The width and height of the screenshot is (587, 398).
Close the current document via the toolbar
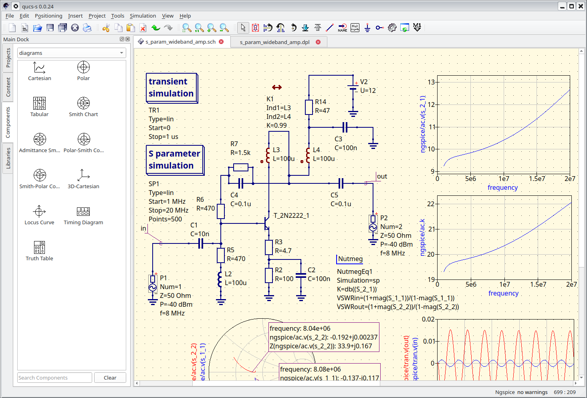tap(75, 28)
